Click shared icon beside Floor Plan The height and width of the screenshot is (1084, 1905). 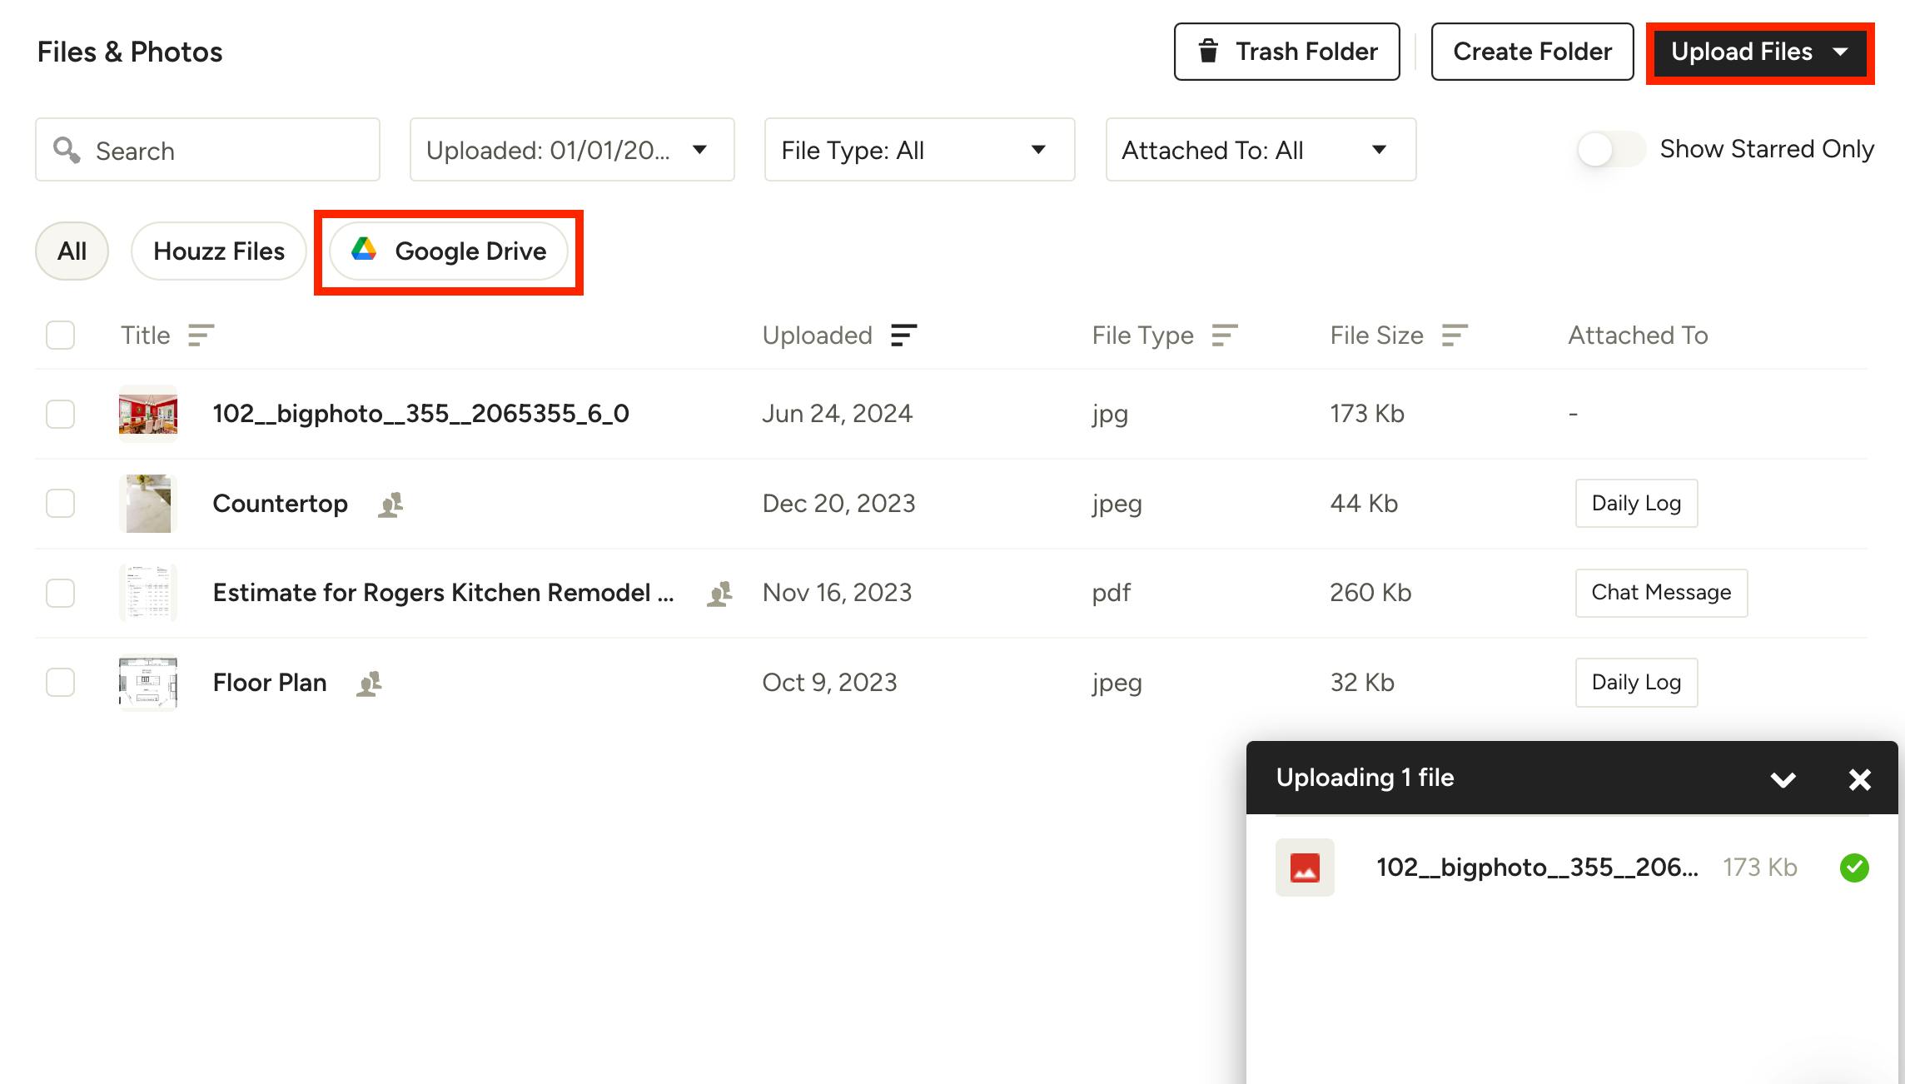[369, 684]
